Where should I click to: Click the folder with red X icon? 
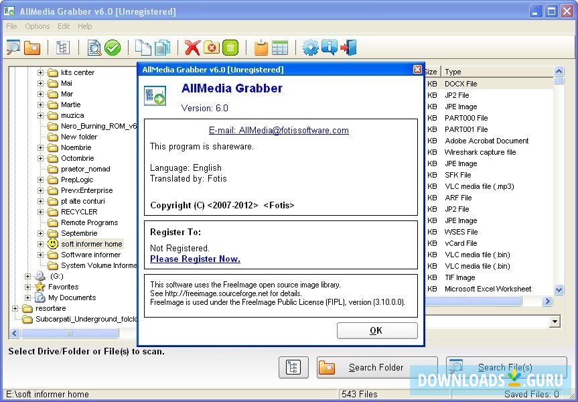211,48
